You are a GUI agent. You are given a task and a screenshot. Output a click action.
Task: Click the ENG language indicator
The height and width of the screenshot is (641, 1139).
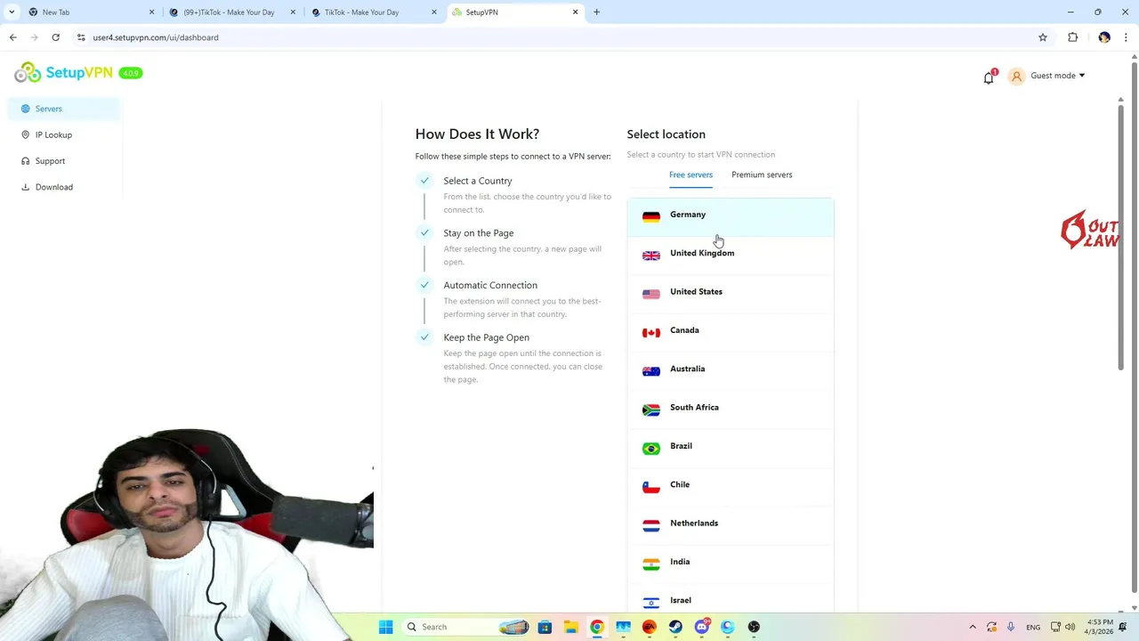tap(1033, 628)
